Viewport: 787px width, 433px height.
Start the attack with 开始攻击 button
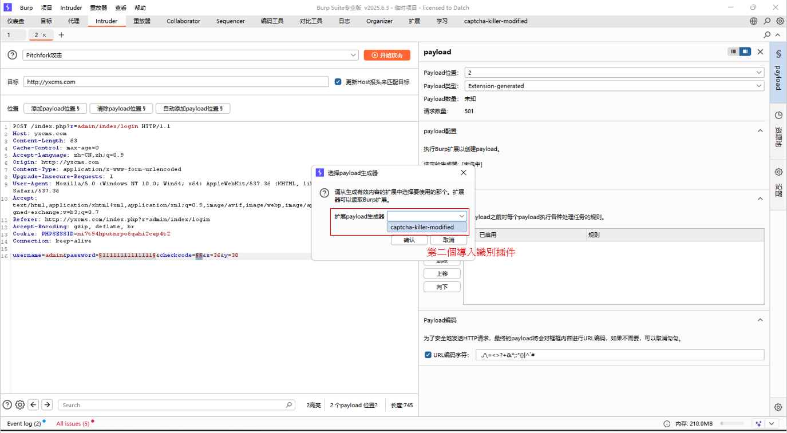click(x=387, y=55)
